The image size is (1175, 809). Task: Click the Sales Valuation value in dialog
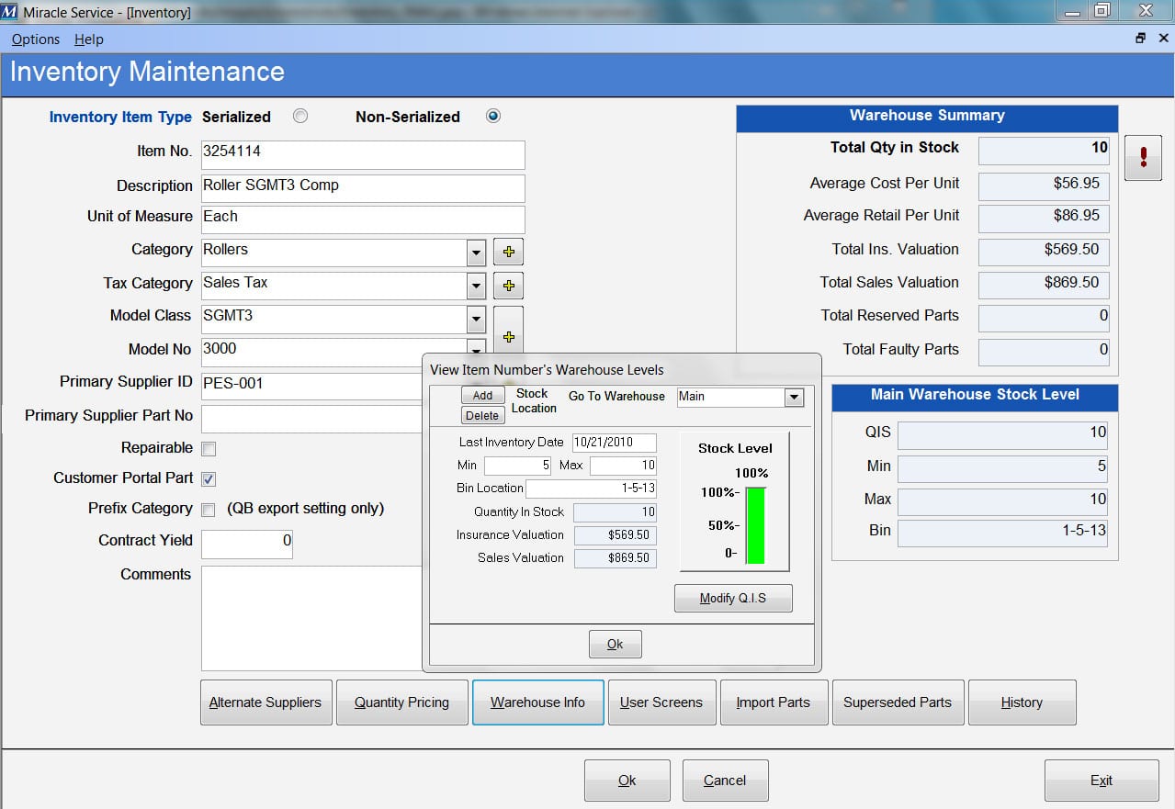[x=615, y=558]
